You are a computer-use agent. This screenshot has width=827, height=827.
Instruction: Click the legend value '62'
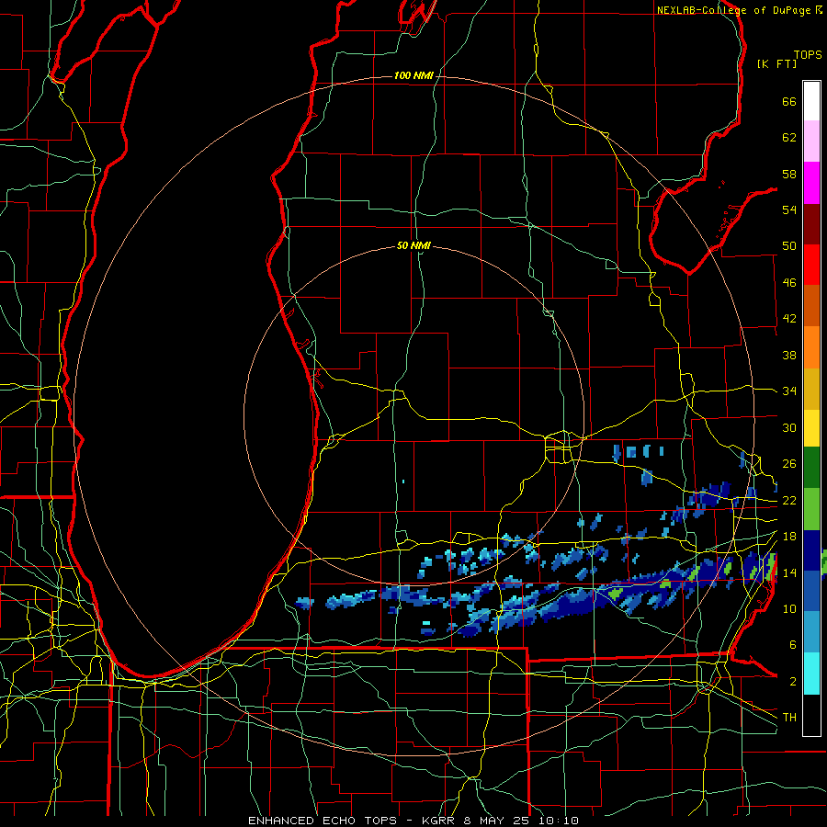[x=789, y=138]
